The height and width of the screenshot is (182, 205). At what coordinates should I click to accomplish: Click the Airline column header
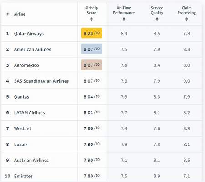tap(20, 14)
